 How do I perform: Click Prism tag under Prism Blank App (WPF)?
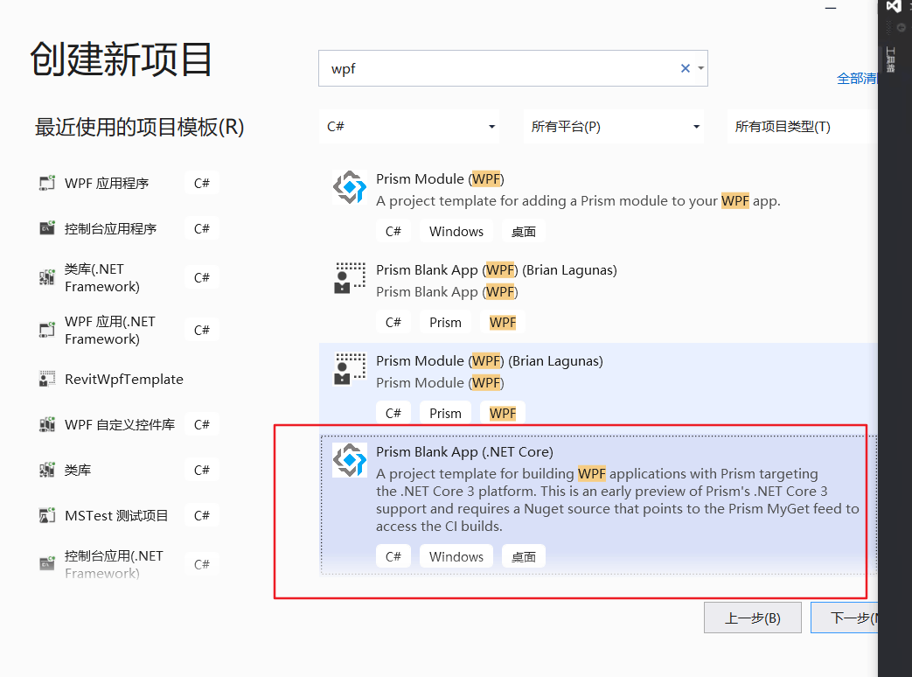pyautogui.click(x=445, y=322)
